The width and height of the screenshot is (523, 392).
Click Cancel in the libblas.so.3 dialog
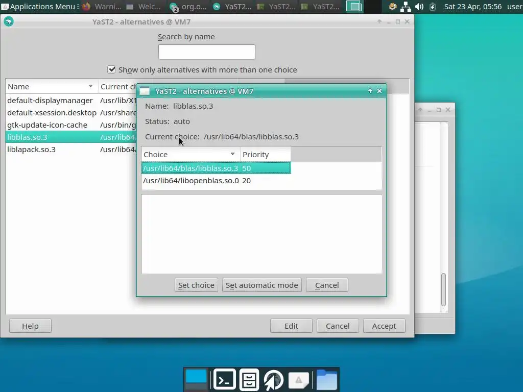coord(327,285)
